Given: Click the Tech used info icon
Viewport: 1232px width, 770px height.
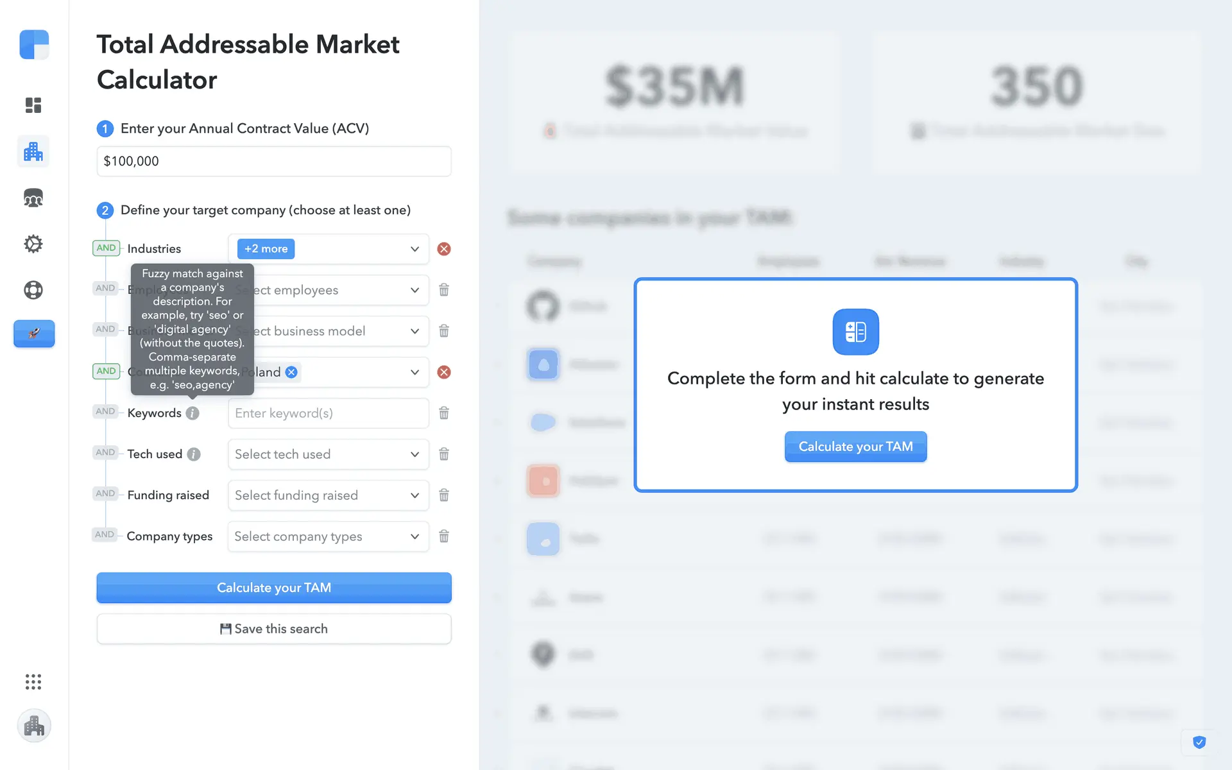Looking at the screenshot, I should click(x=194, y=454).
